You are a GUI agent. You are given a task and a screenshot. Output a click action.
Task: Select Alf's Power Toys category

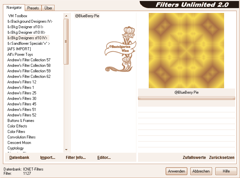coord(20,54)
